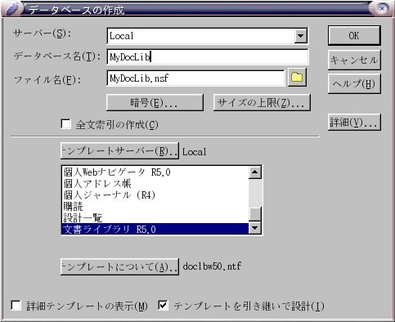Close the データベースの作成 dialog
This screenshot has height=322, width=395.
coord(382,9)
